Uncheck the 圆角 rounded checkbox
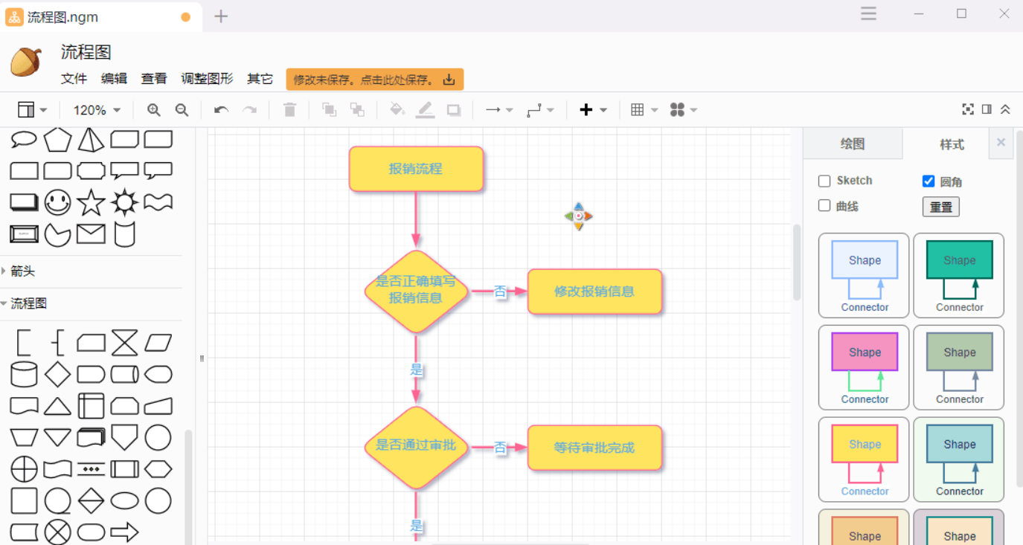The image size is (1023, 545). click(x=929, y=181)
